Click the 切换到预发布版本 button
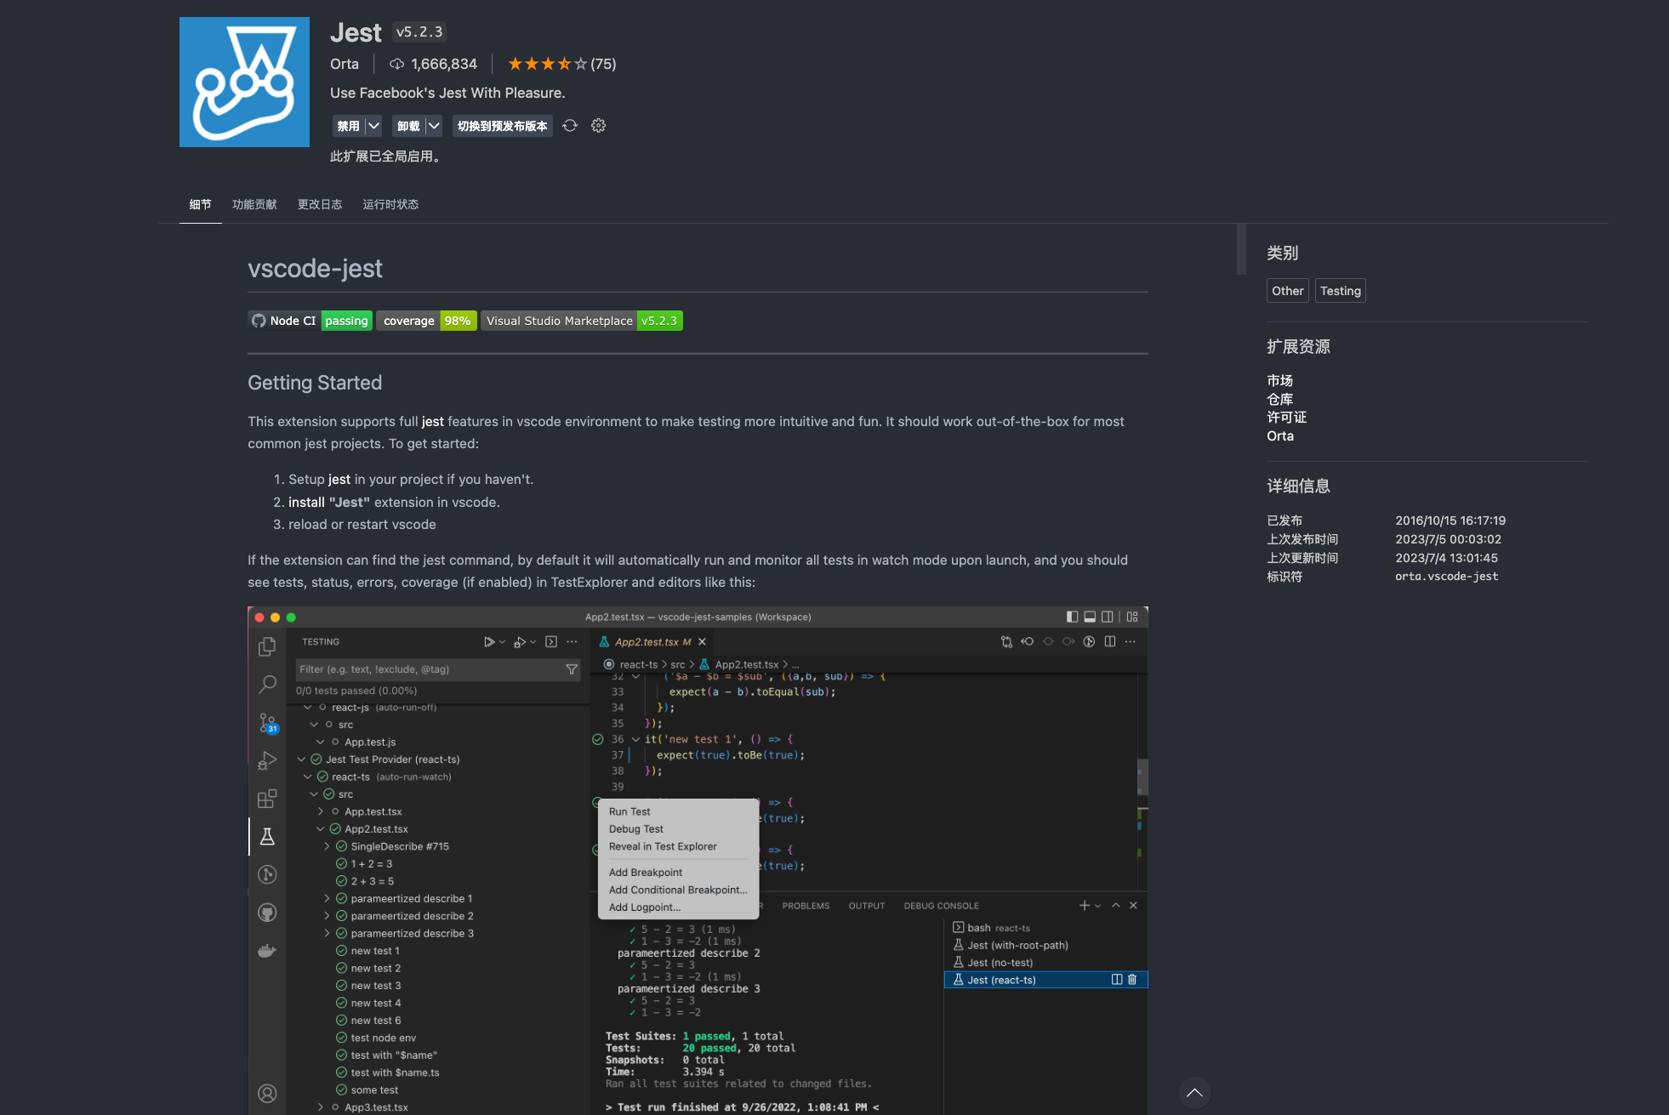Image resolution: width=1669 pixels, height=1115 pixels. [x=503, y=125]
